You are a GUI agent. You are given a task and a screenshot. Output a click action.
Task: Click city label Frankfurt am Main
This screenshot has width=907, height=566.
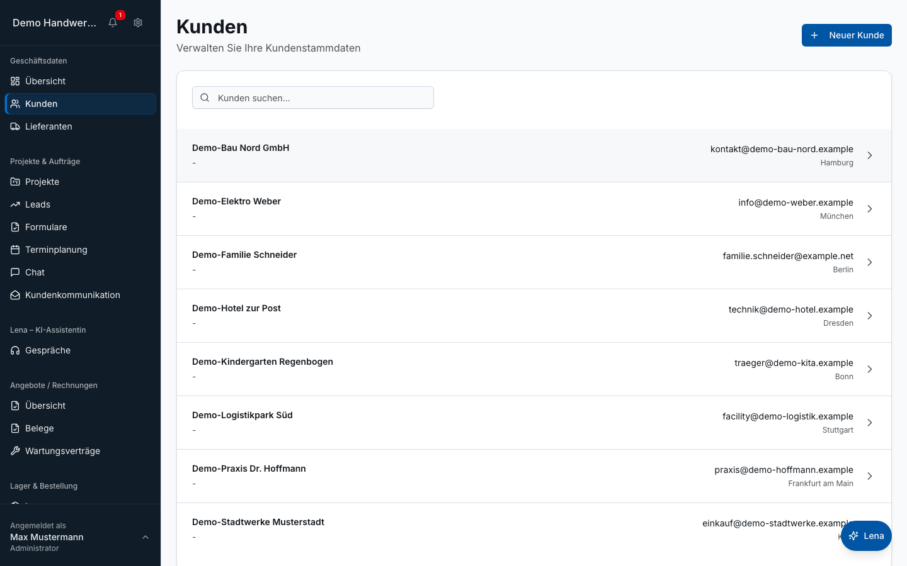pos(821,484)
